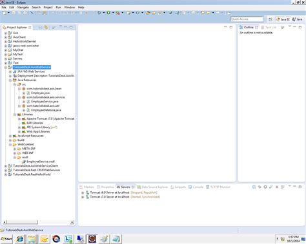Open the Debug dropdown arrow
The width and height of the screenshot is (306, 244).
pyautogui.click(x=103, y=13)
